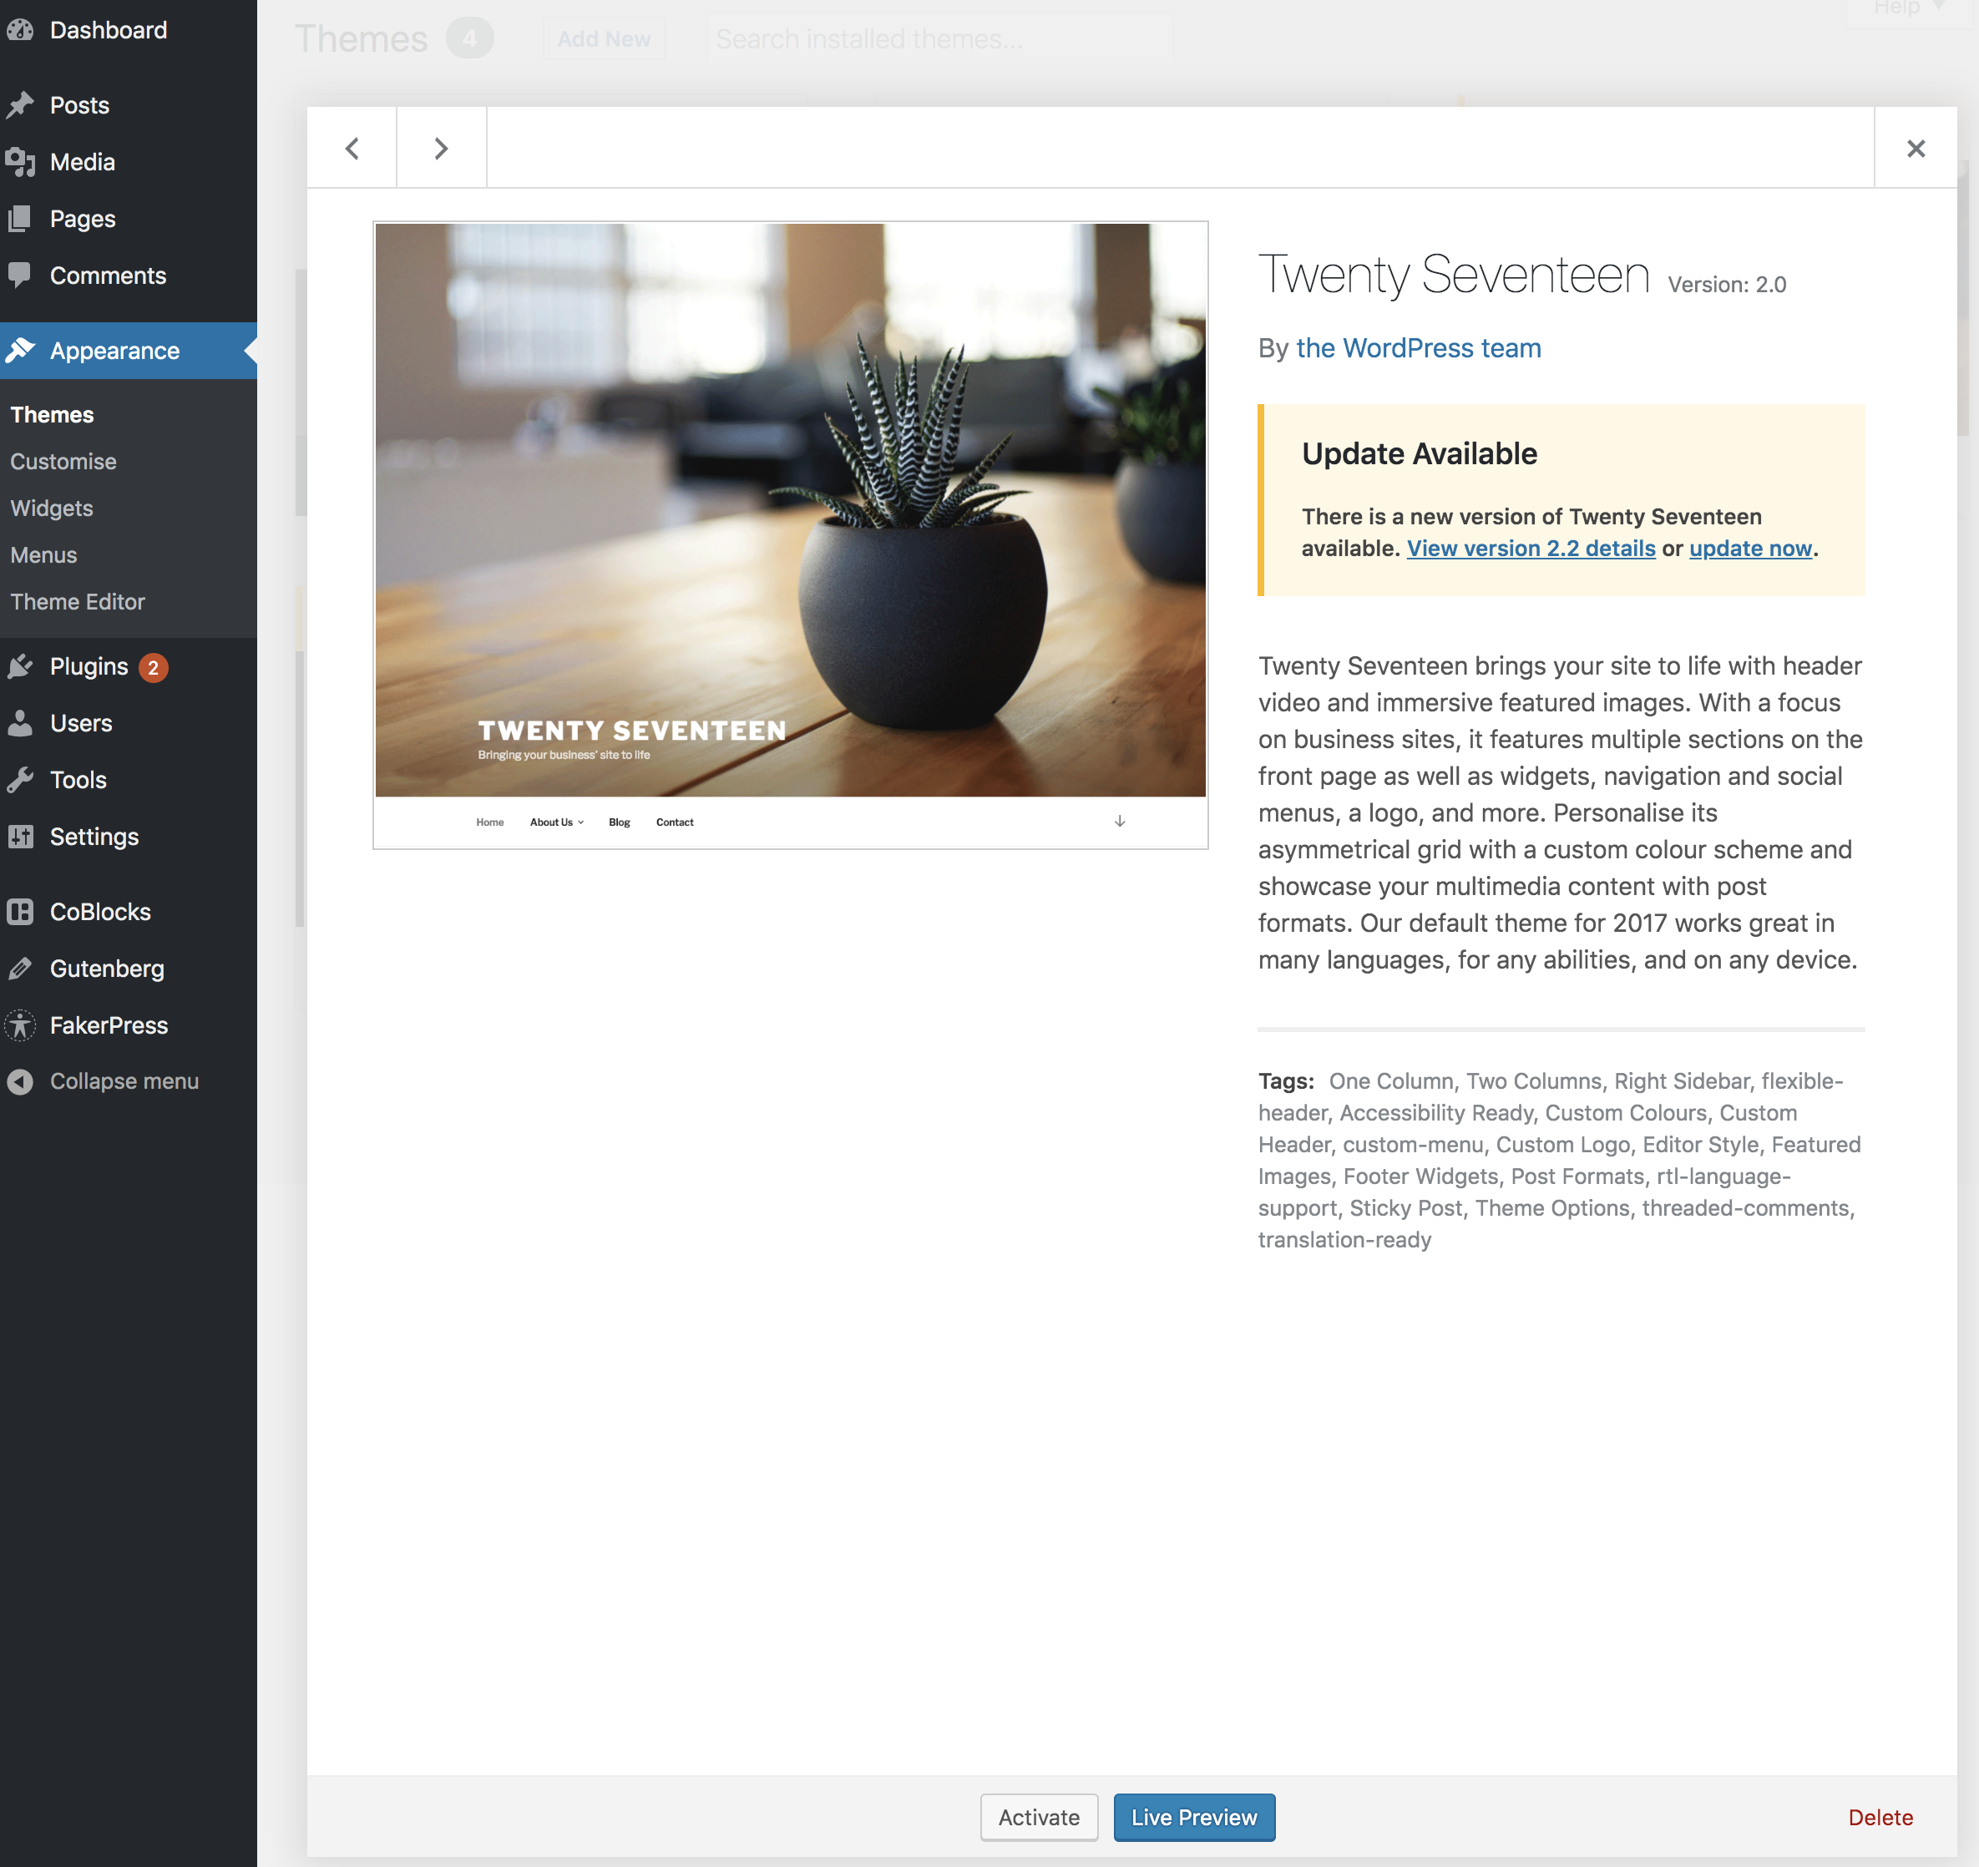Click the Comments speech bubble icon
This screenshot has height=1867, width=1979.
[x=20, y=275]
